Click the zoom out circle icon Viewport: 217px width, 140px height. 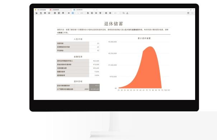(x=106, y=13)
